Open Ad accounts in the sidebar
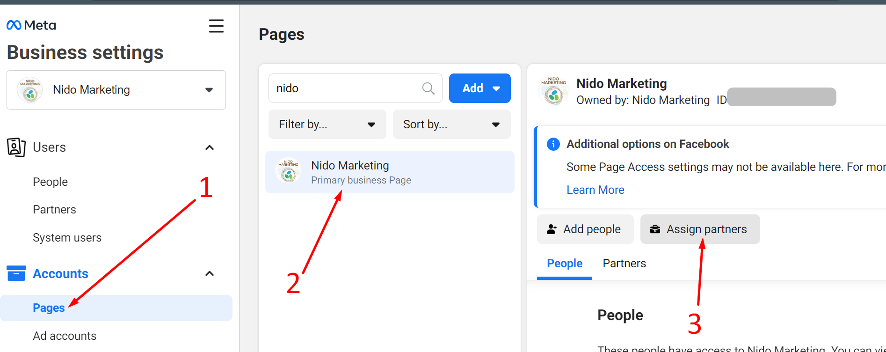Screen dimensions: 886x352 (65, 336)
